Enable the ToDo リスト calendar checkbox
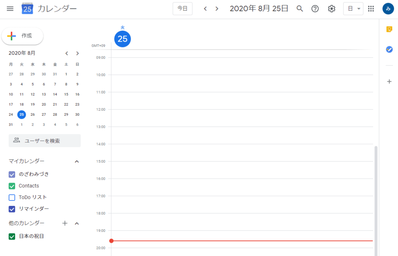The height and width of the screenshot is (256, 398). 12,197
